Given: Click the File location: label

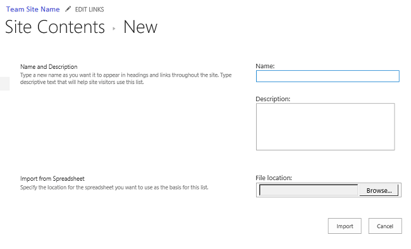Looking at the screenshot, I should (x=274, y=178).
